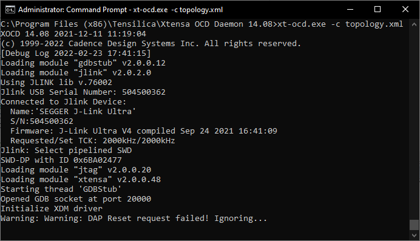Click the 'Requested/Set TCK' frequency line
Screen dimensions: 420x241
tap(92, 141)
